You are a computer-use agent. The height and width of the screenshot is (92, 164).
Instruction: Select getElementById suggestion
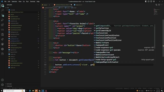124,31
